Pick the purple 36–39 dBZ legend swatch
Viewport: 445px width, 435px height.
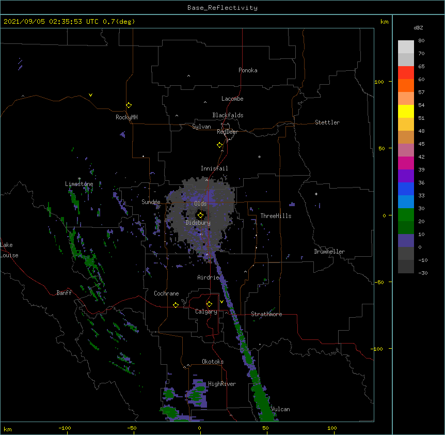(x=406, y=176)
